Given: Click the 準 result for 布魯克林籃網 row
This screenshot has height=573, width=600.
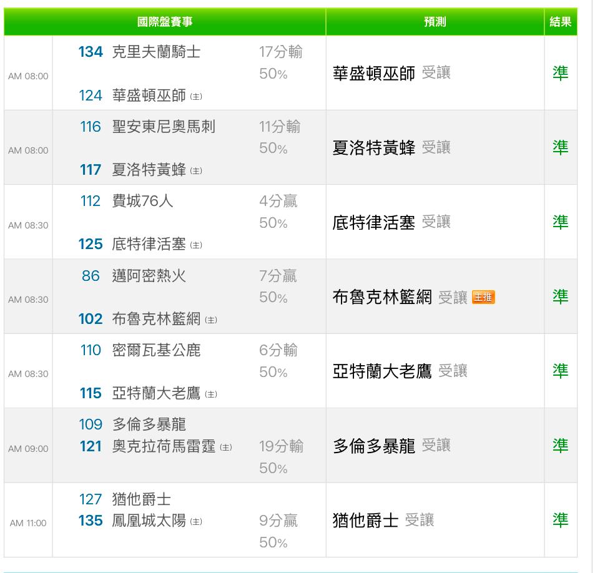Looking at the screenshot, I should 561,297.
